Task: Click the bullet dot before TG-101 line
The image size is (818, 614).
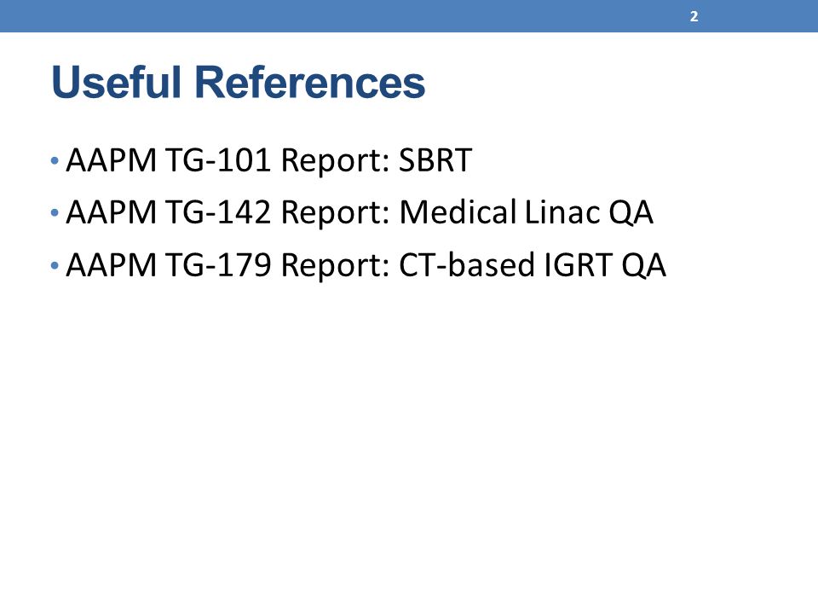Action: coord(55,160)
